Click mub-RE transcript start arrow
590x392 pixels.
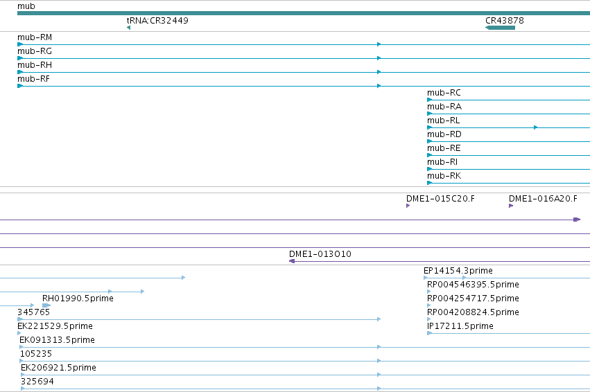point(429,156)
